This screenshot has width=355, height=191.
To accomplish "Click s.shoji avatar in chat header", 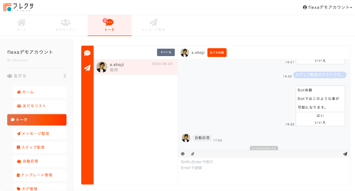I will click(185, 53).
